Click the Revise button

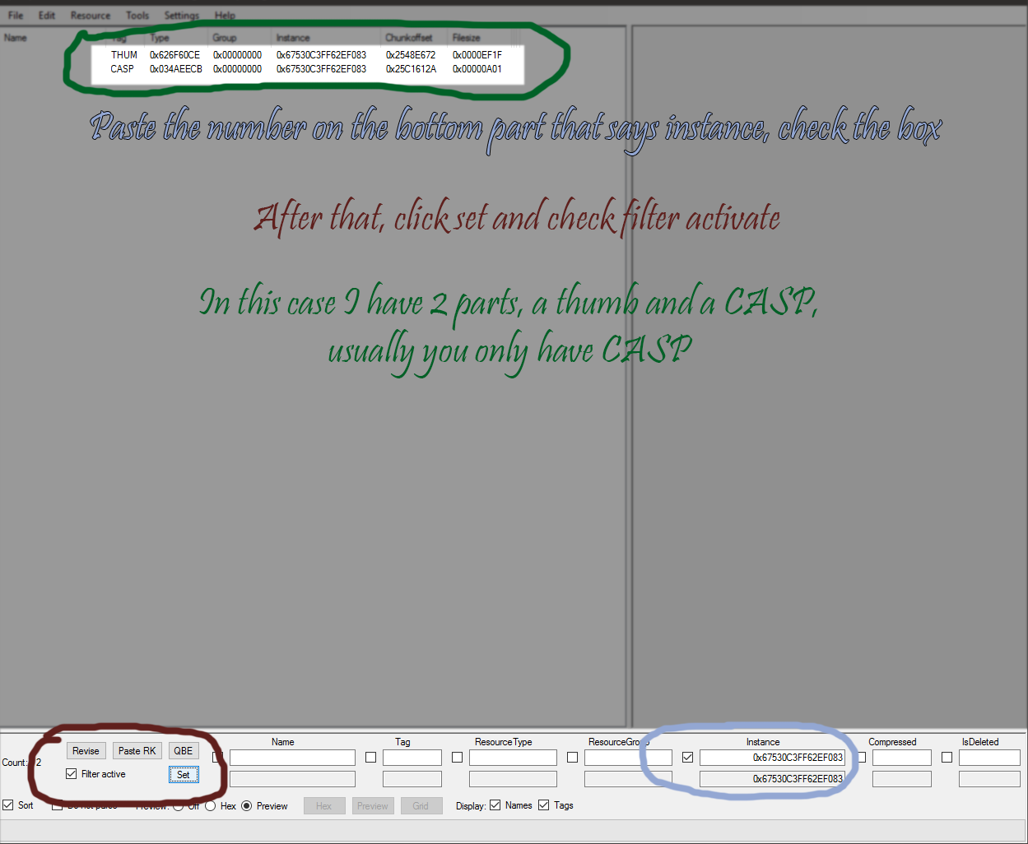coord(86,751)
